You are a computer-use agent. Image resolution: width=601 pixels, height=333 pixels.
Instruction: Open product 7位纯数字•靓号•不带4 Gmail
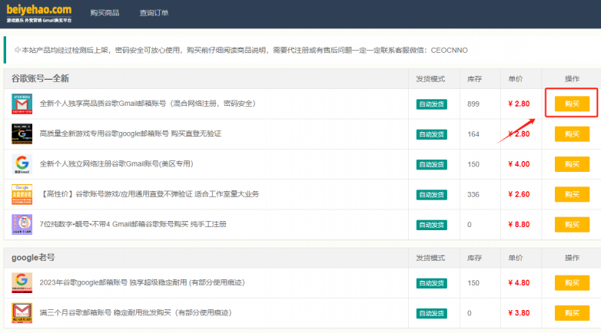click(x=133, y=224)
